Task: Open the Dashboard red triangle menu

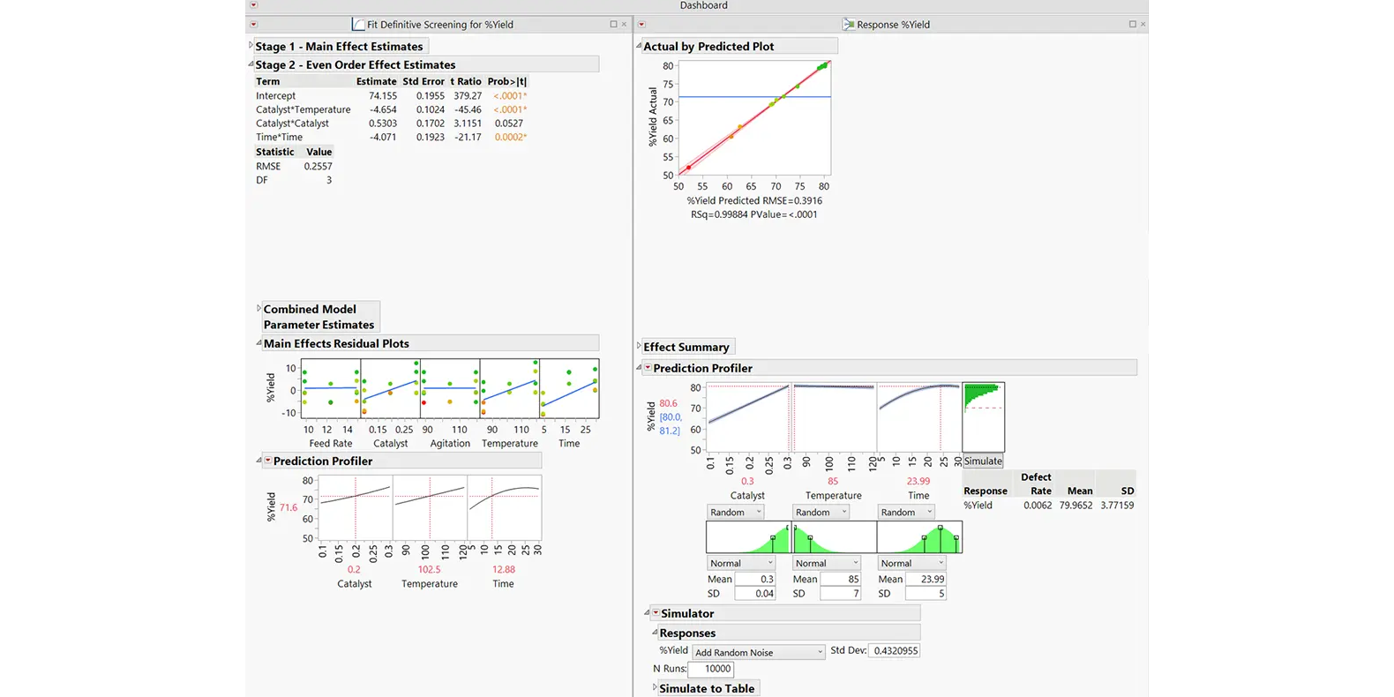Action: (253, 5)
